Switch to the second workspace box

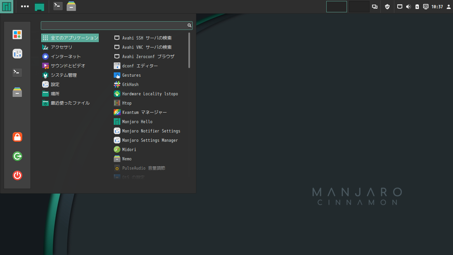pos(359,7)
